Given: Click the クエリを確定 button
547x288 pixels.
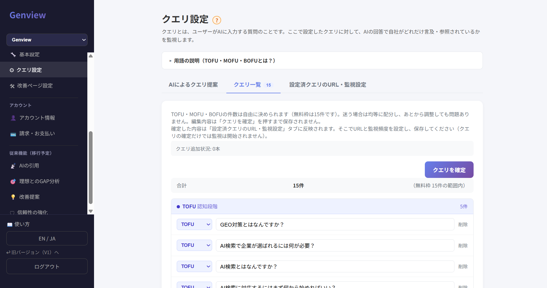Looking at the screenshot, I should pos(449,170).
